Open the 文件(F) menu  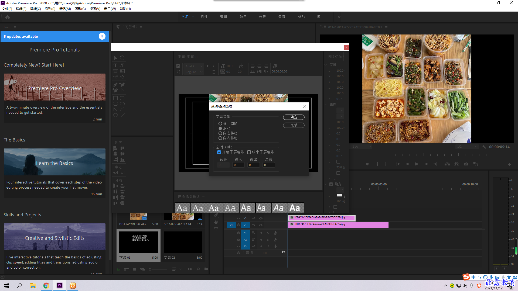click(7, 9)
